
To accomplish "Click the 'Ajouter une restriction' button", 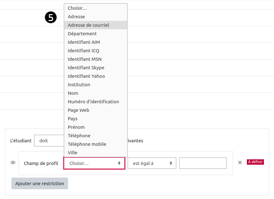I will coord(40,184).
